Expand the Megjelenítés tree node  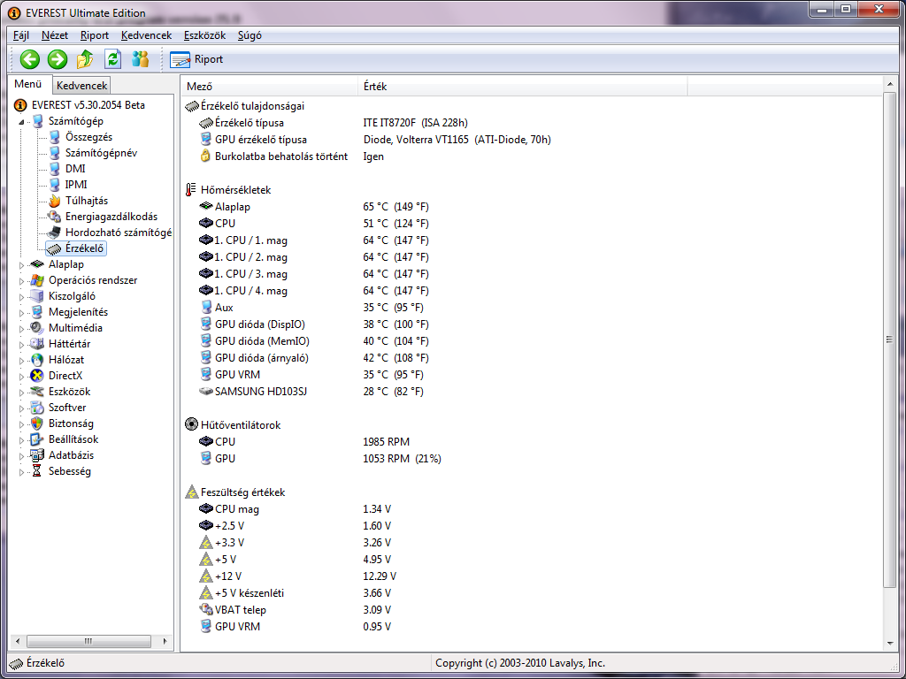[22, 313]
